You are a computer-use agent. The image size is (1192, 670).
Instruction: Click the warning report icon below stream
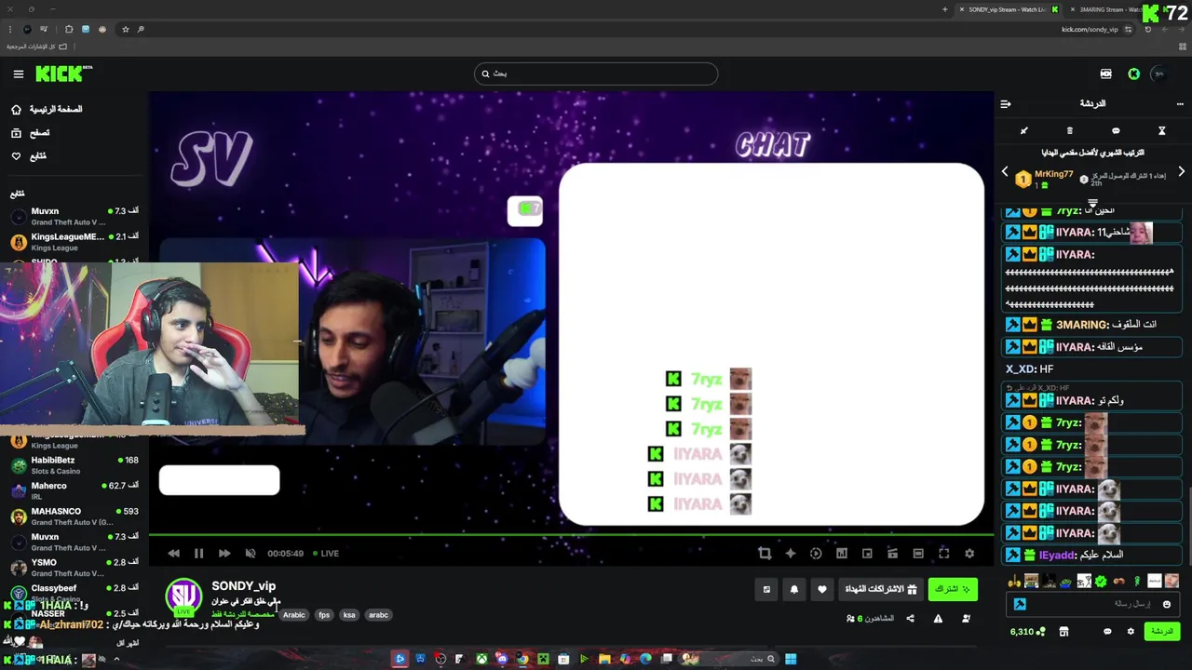(938, 618)
